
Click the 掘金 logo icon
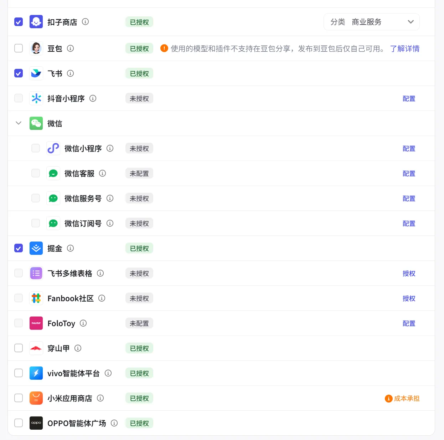click(36, 248)
